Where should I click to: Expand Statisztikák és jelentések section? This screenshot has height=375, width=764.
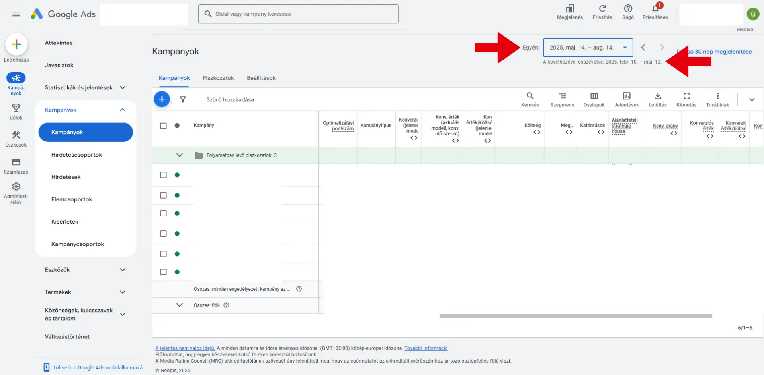tap(123, 88)
